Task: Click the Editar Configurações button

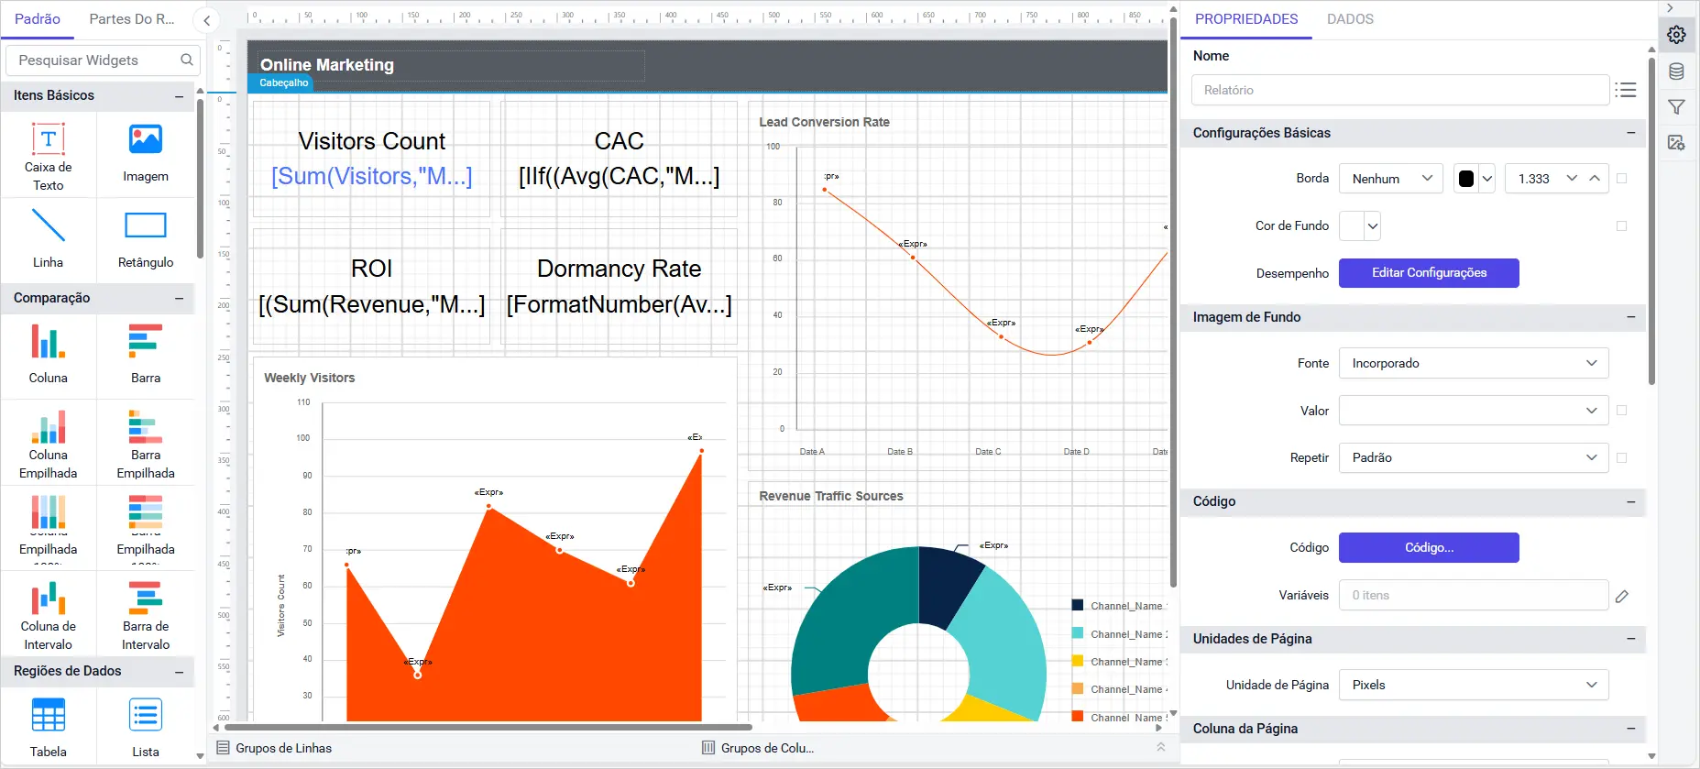Action: click(x=1429, y=273)
